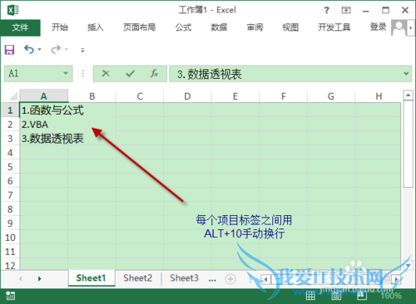
Task: Click the cell text 2.VBA
Action: pyautogui.click(x=35, y=125)
